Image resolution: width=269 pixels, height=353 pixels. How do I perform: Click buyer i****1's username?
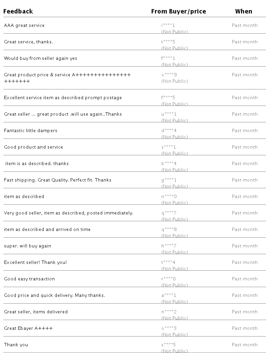click(168, 26)
